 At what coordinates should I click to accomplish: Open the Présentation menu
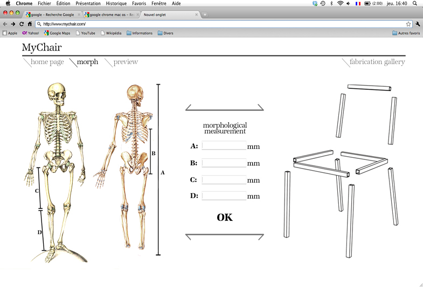[88, 4]
